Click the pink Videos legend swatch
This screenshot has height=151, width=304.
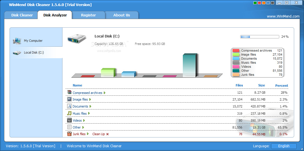236,67
